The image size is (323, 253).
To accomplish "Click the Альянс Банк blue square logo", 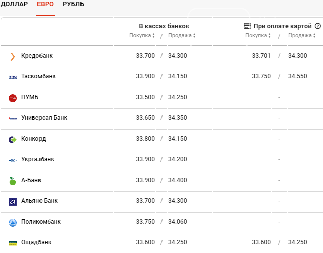I will tap(13, 202).
